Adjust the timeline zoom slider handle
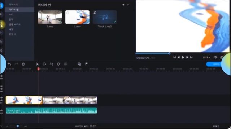The height and width of the screenshot is (129, 231). point(18,126)
